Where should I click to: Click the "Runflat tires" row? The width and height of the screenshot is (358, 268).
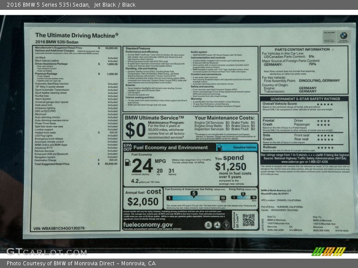coord(76,96)
